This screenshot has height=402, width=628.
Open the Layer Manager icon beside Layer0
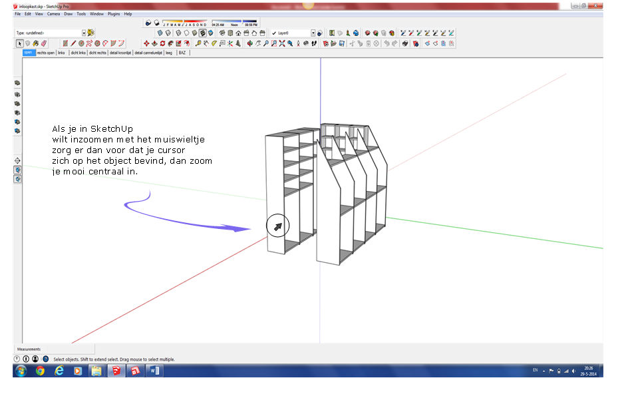coord(319,33)
